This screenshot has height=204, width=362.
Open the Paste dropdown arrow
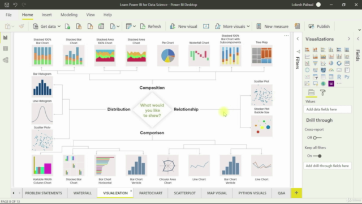(13, 27)
